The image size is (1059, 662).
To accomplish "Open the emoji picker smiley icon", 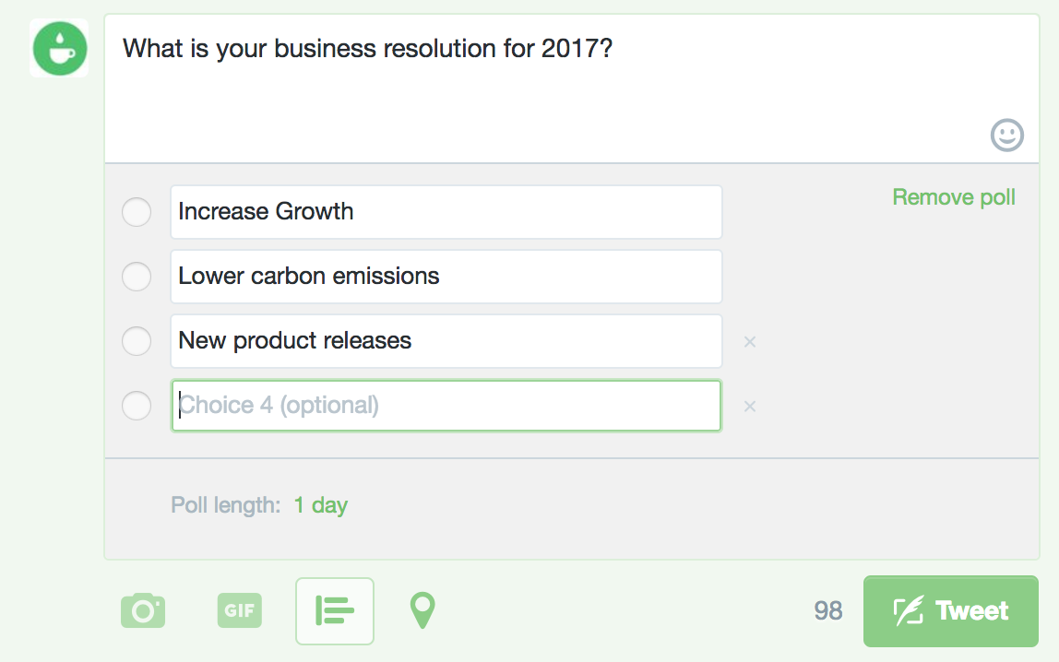I will pyautogui.click(x=1007, y=135).
